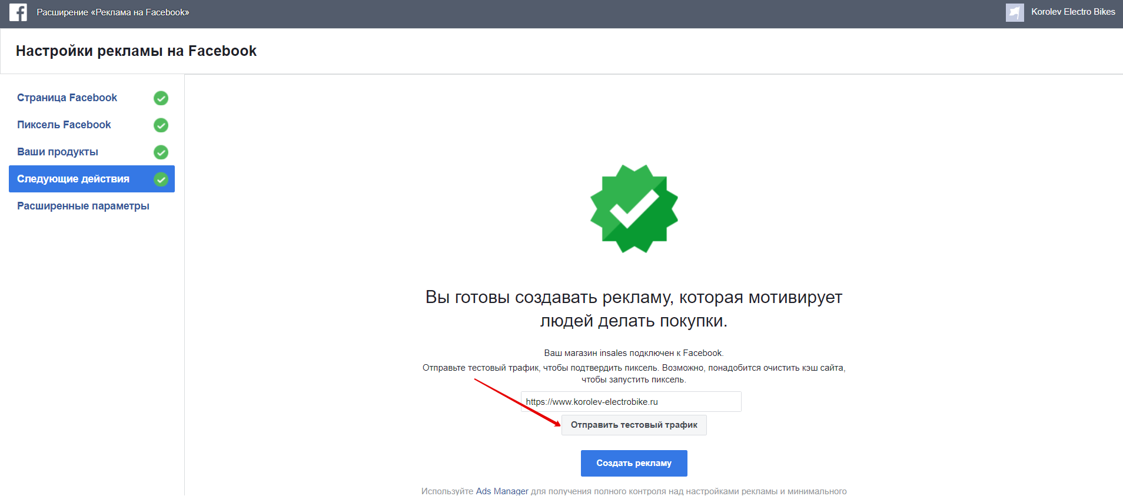
Task: Click green checkmark next to Пиксель Facebook
Action: 161,125
